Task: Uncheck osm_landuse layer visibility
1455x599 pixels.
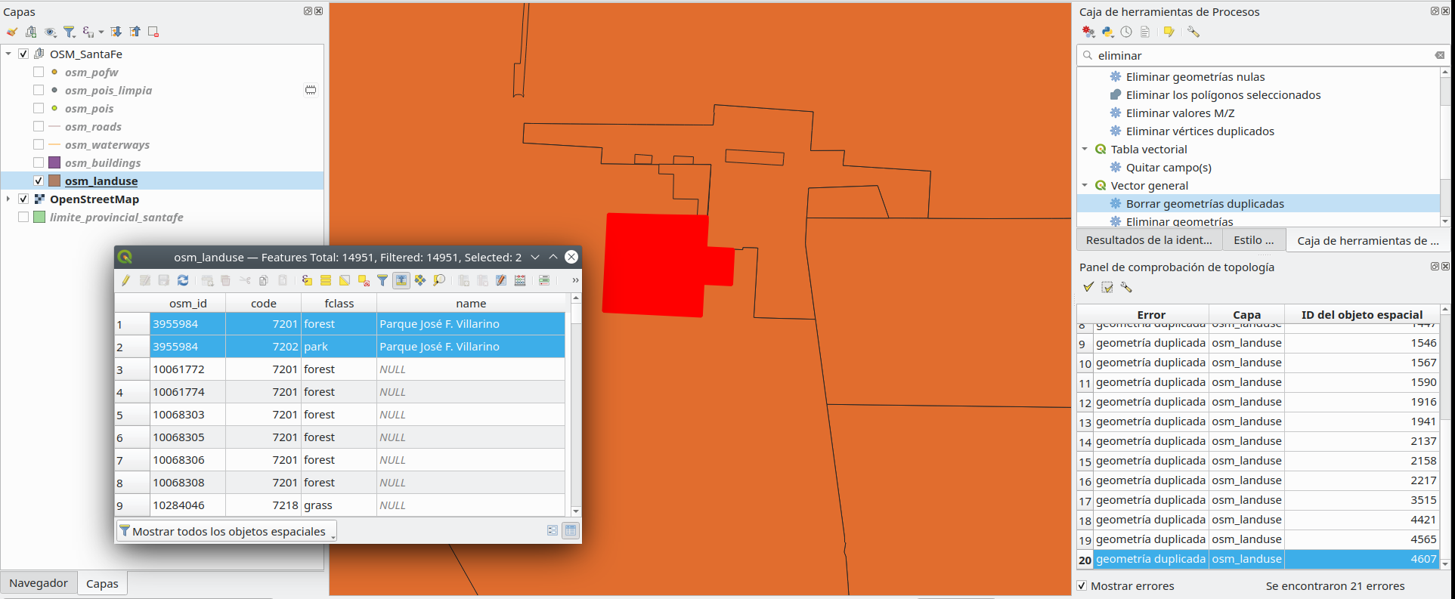Action: point(39,181)
